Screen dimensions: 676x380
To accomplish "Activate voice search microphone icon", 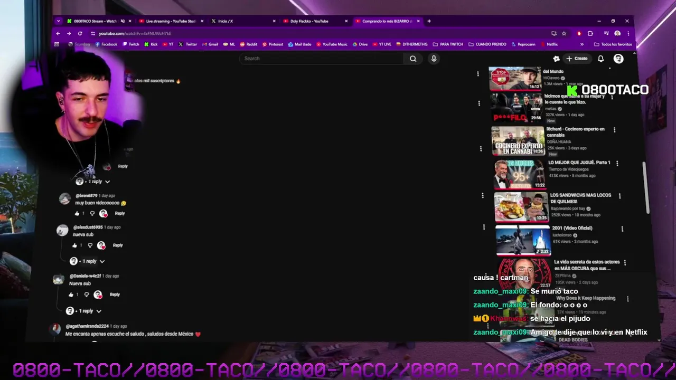I will (434, 59).
